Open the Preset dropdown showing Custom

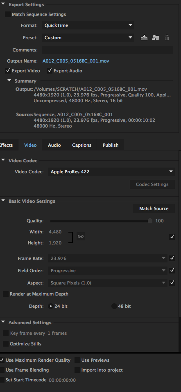click(88, 38)
